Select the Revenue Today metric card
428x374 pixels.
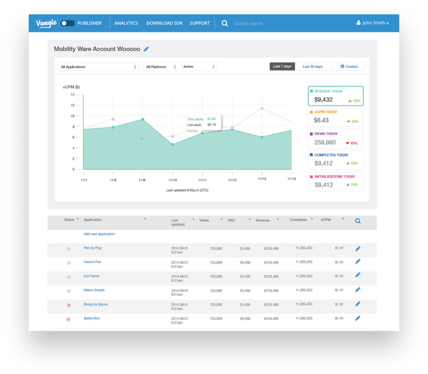coord(336,96)
